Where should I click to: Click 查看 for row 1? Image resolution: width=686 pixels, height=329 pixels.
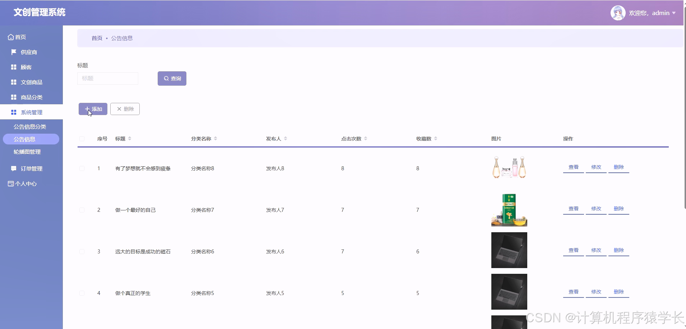[x=574, y=167]
